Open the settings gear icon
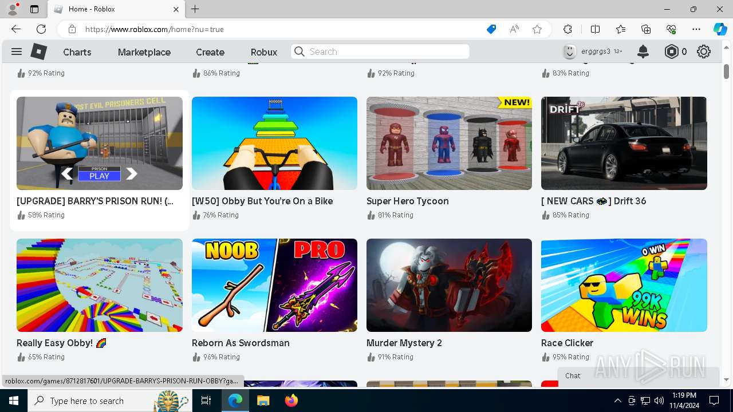Viewport: 733px width, 412px height. pyautogui.click(x=704, y=51)
